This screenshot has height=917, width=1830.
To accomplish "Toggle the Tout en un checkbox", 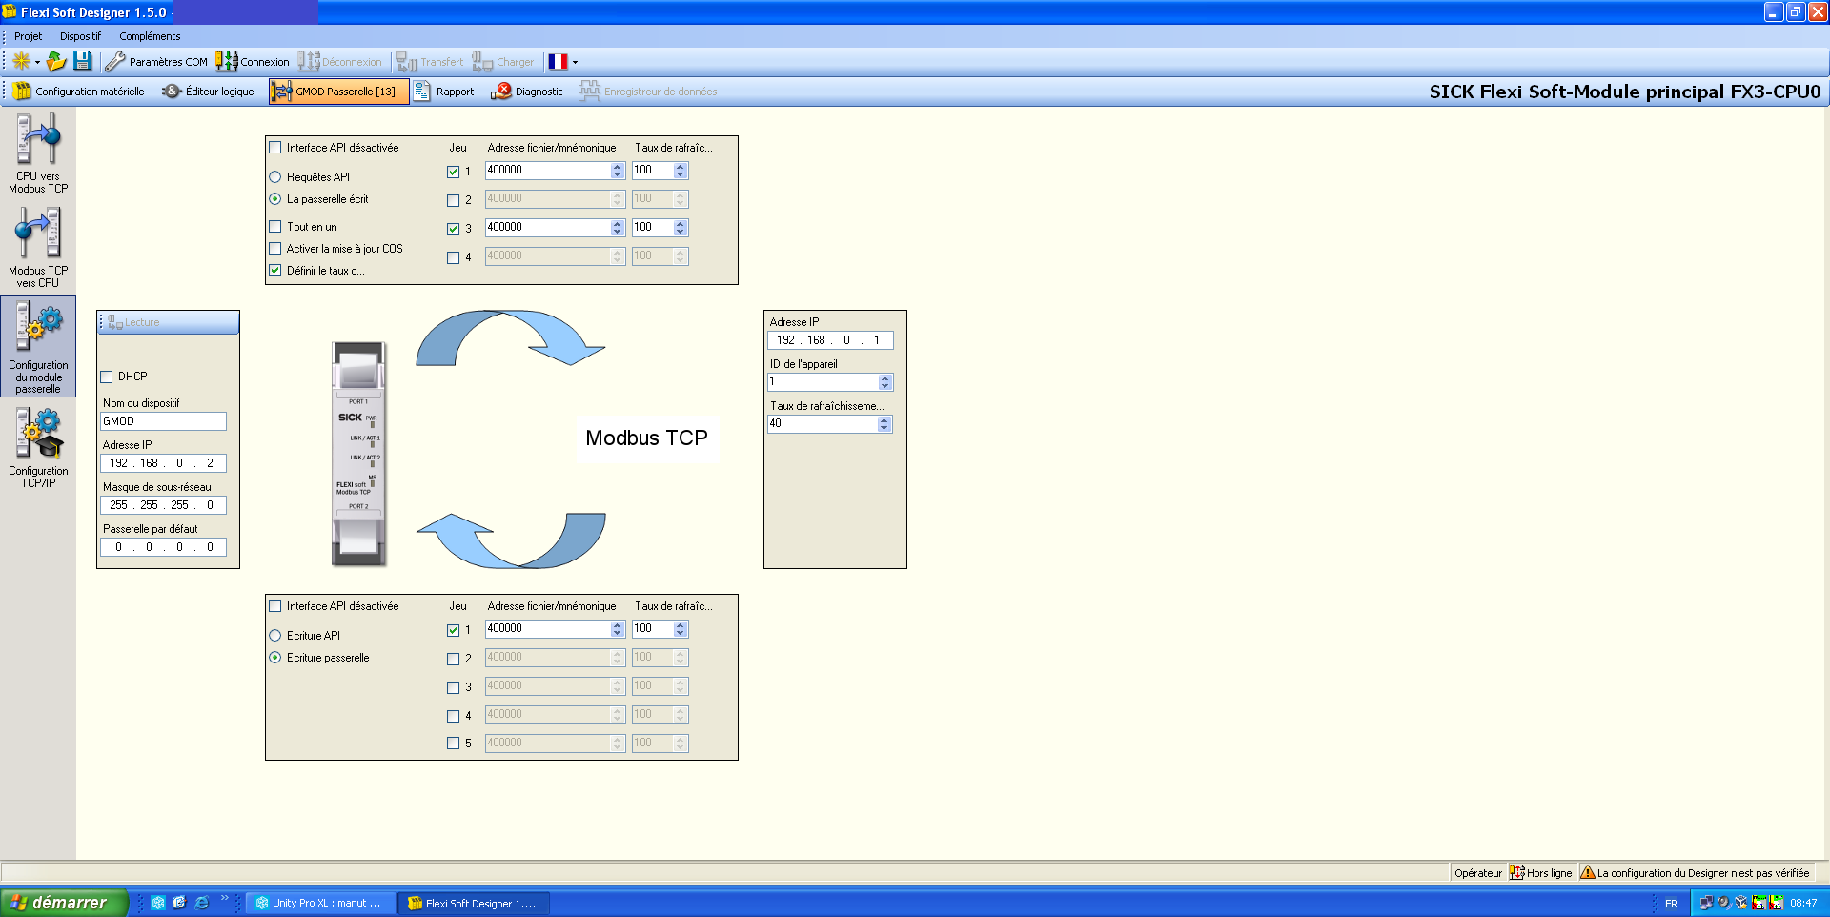I will click(275, 227).
